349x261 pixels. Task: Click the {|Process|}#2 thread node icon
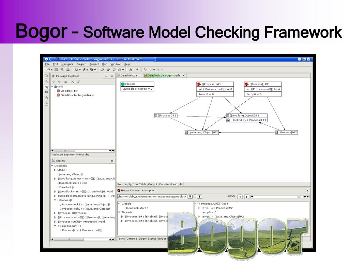[x=246, y=84]
